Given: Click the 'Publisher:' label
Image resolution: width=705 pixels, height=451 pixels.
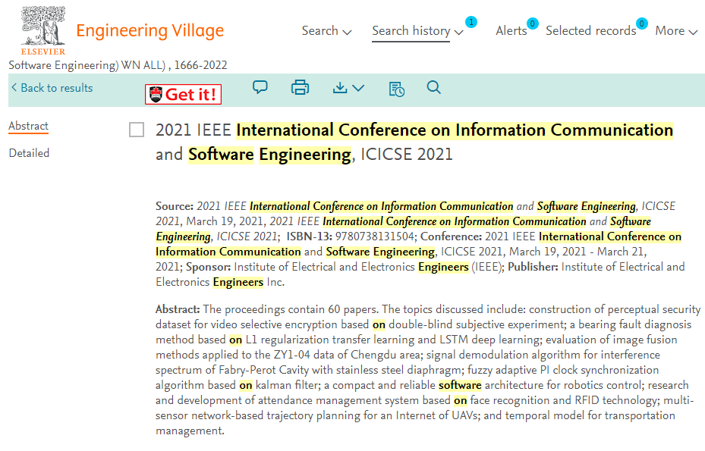Looking at the screenshot, I should pyautogui.click(x=533, y=267).
